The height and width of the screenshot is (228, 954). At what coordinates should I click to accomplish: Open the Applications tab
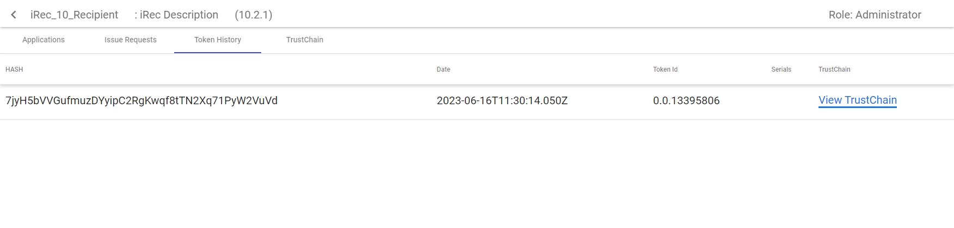pos(44,40)
